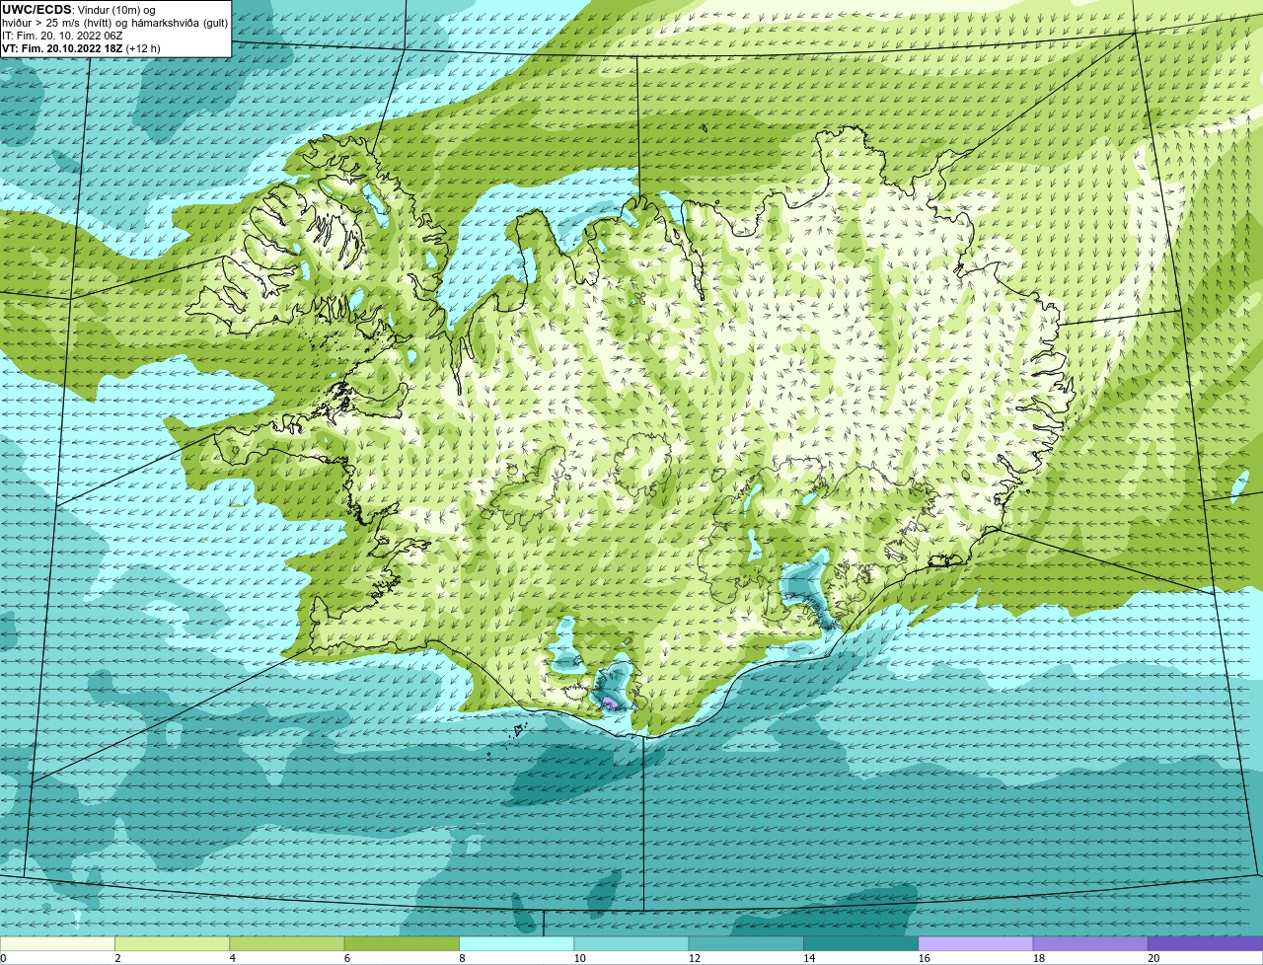Choose the light lavender 16–18 m/s swatch
Viewport: 1263px width, 965px height.
point(976,943)
